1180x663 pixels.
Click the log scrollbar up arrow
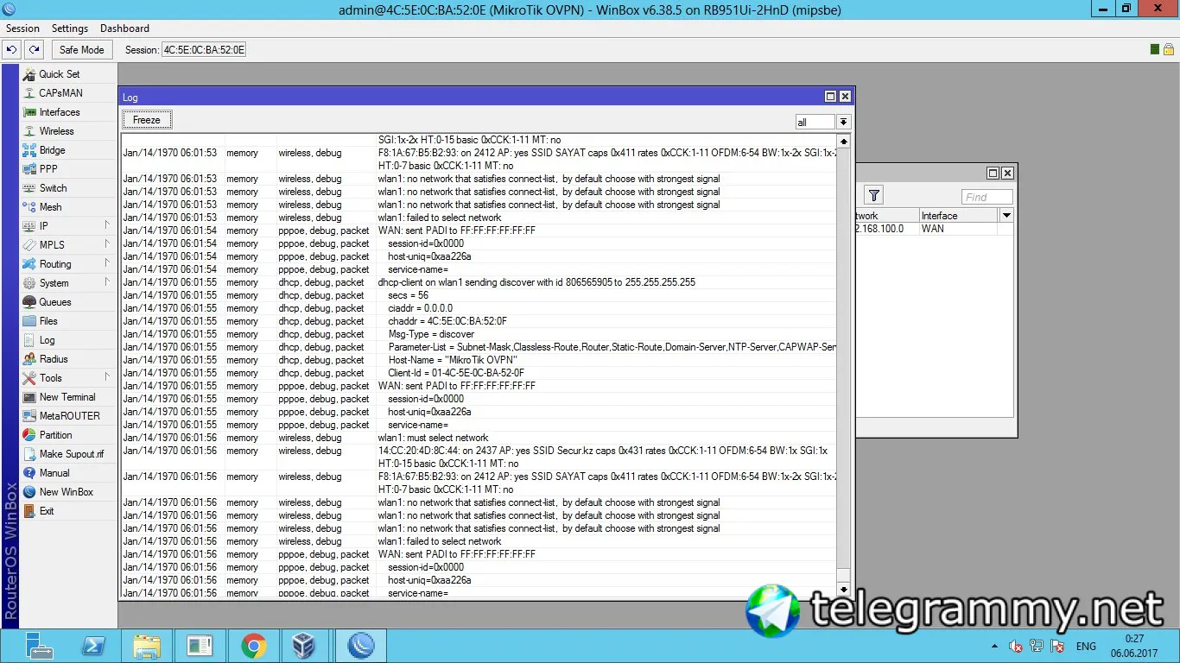point(844,141)
